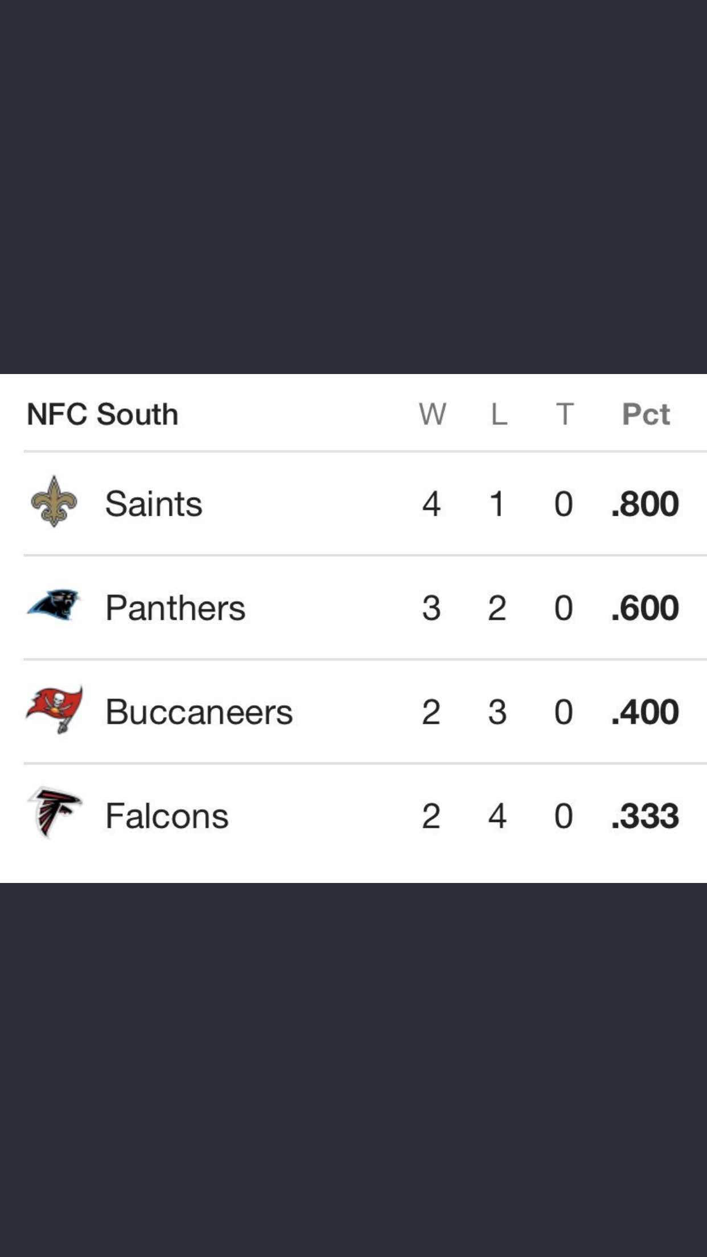Select the Falcons team name
Image resolution: width=707 pixels, height=1257 pixels.
click(167, 816)
